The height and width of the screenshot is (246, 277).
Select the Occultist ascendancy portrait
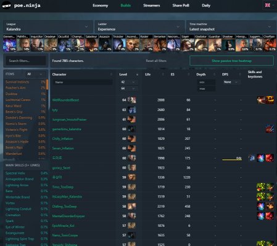(x=64, y=43)
